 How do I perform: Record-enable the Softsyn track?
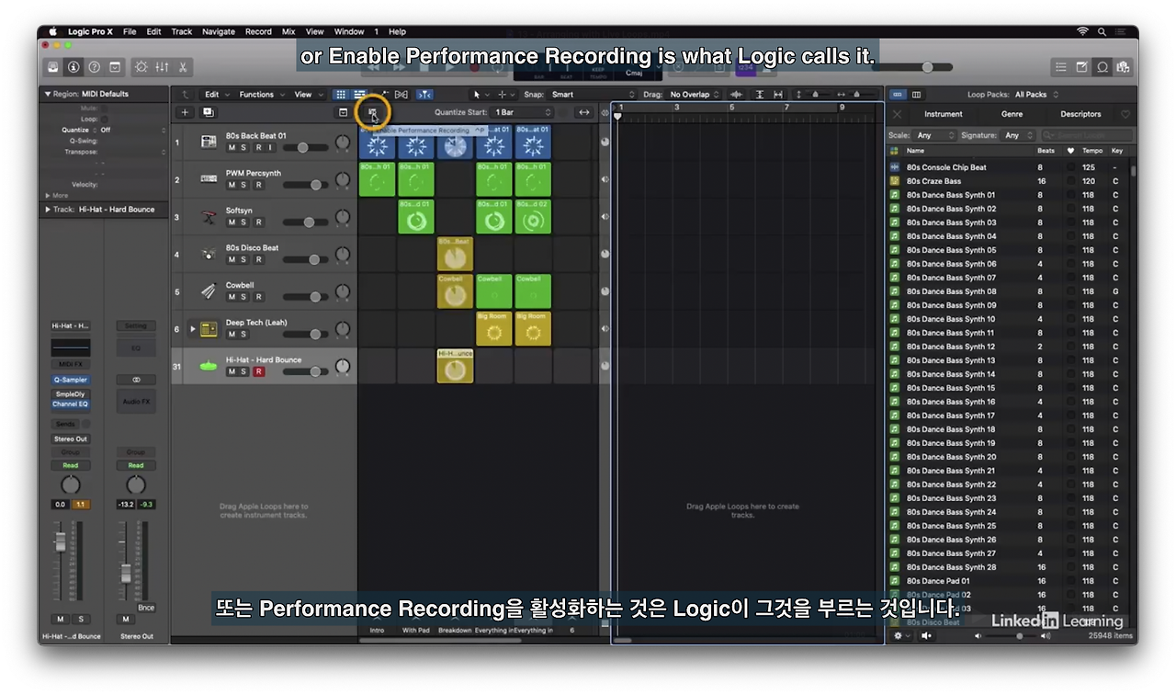257,222
